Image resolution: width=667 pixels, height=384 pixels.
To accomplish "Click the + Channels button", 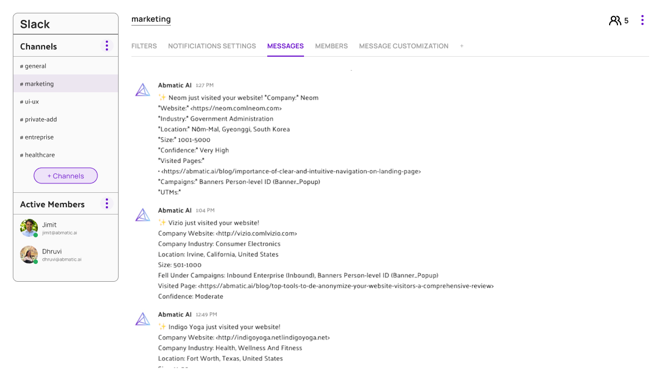I will tap(66, 176).
